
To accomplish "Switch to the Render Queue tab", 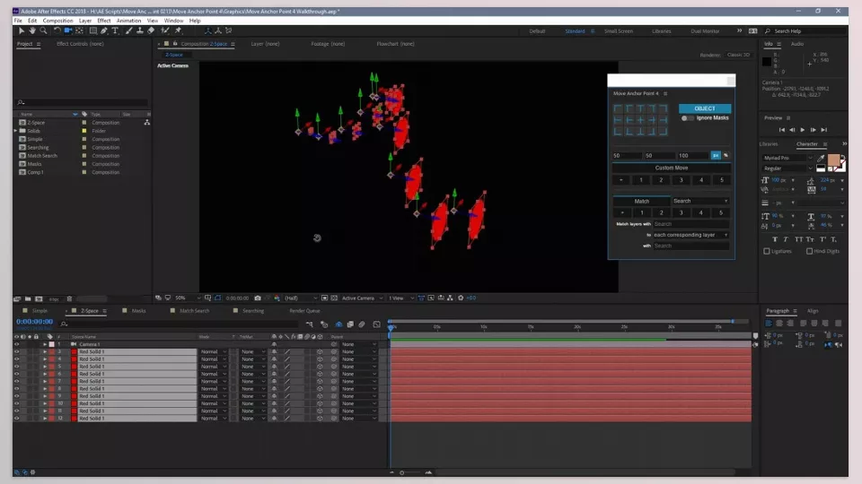I will pos(304,311).
